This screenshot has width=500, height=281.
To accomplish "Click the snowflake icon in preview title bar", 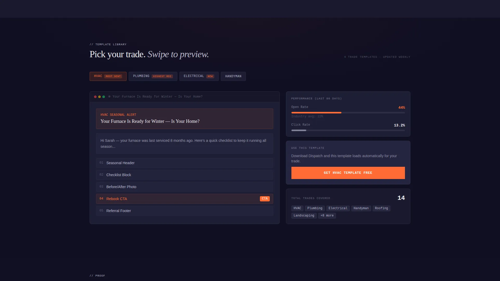I will click(x=109, y=97).
